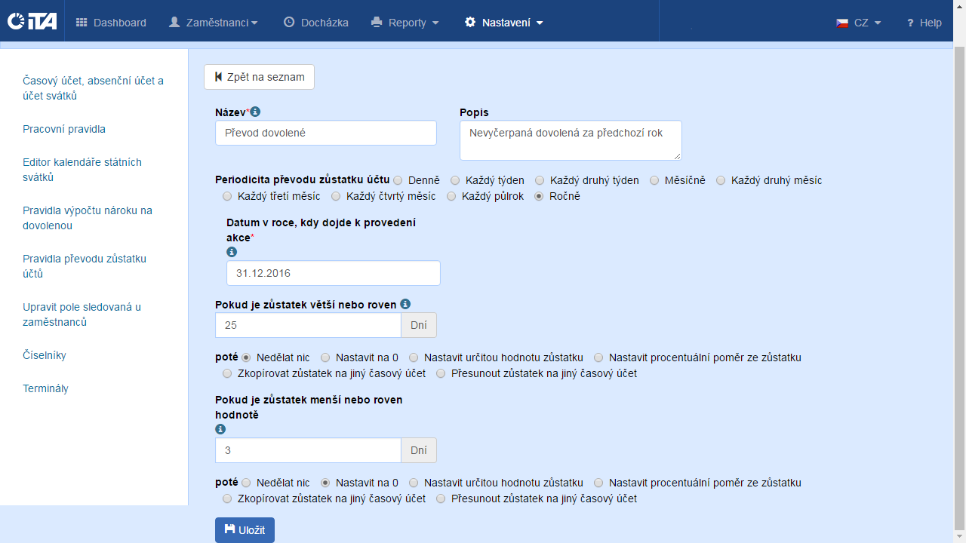
Task: Select the Měsíčně periodicity radio button
Action: coord(654,180)
